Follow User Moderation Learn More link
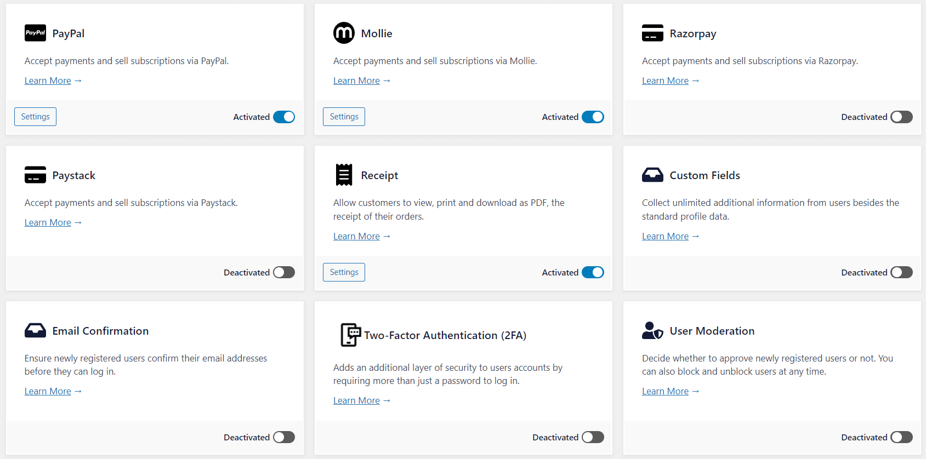The height and width of the screenshot is (459, 926). [x=665, y=391]
